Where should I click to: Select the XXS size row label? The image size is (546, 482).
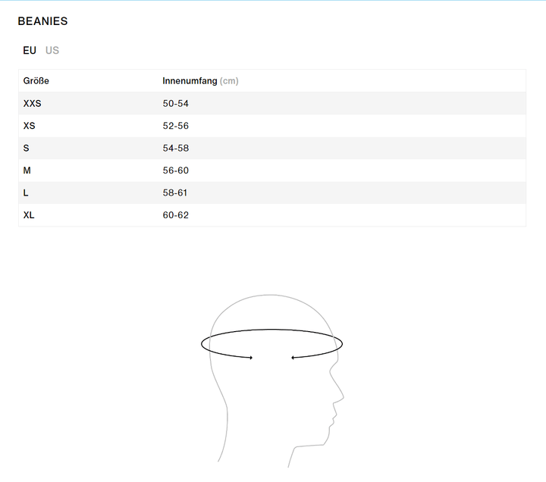click(x=33, y=103)
